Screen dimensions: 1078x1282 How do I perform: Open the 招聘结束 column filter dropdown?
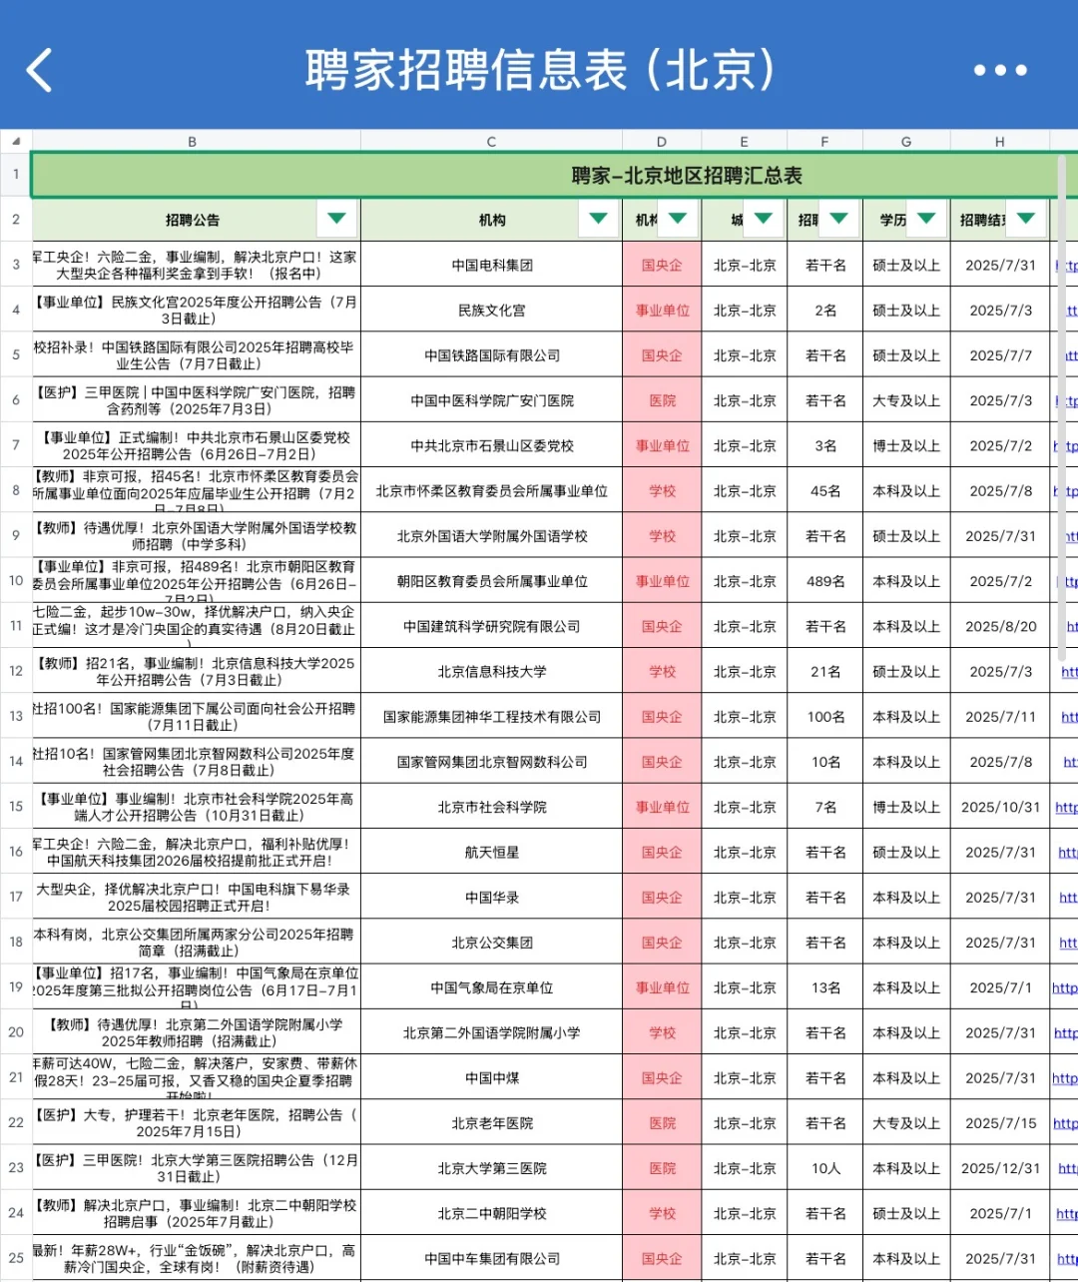tap(1026, 219)
